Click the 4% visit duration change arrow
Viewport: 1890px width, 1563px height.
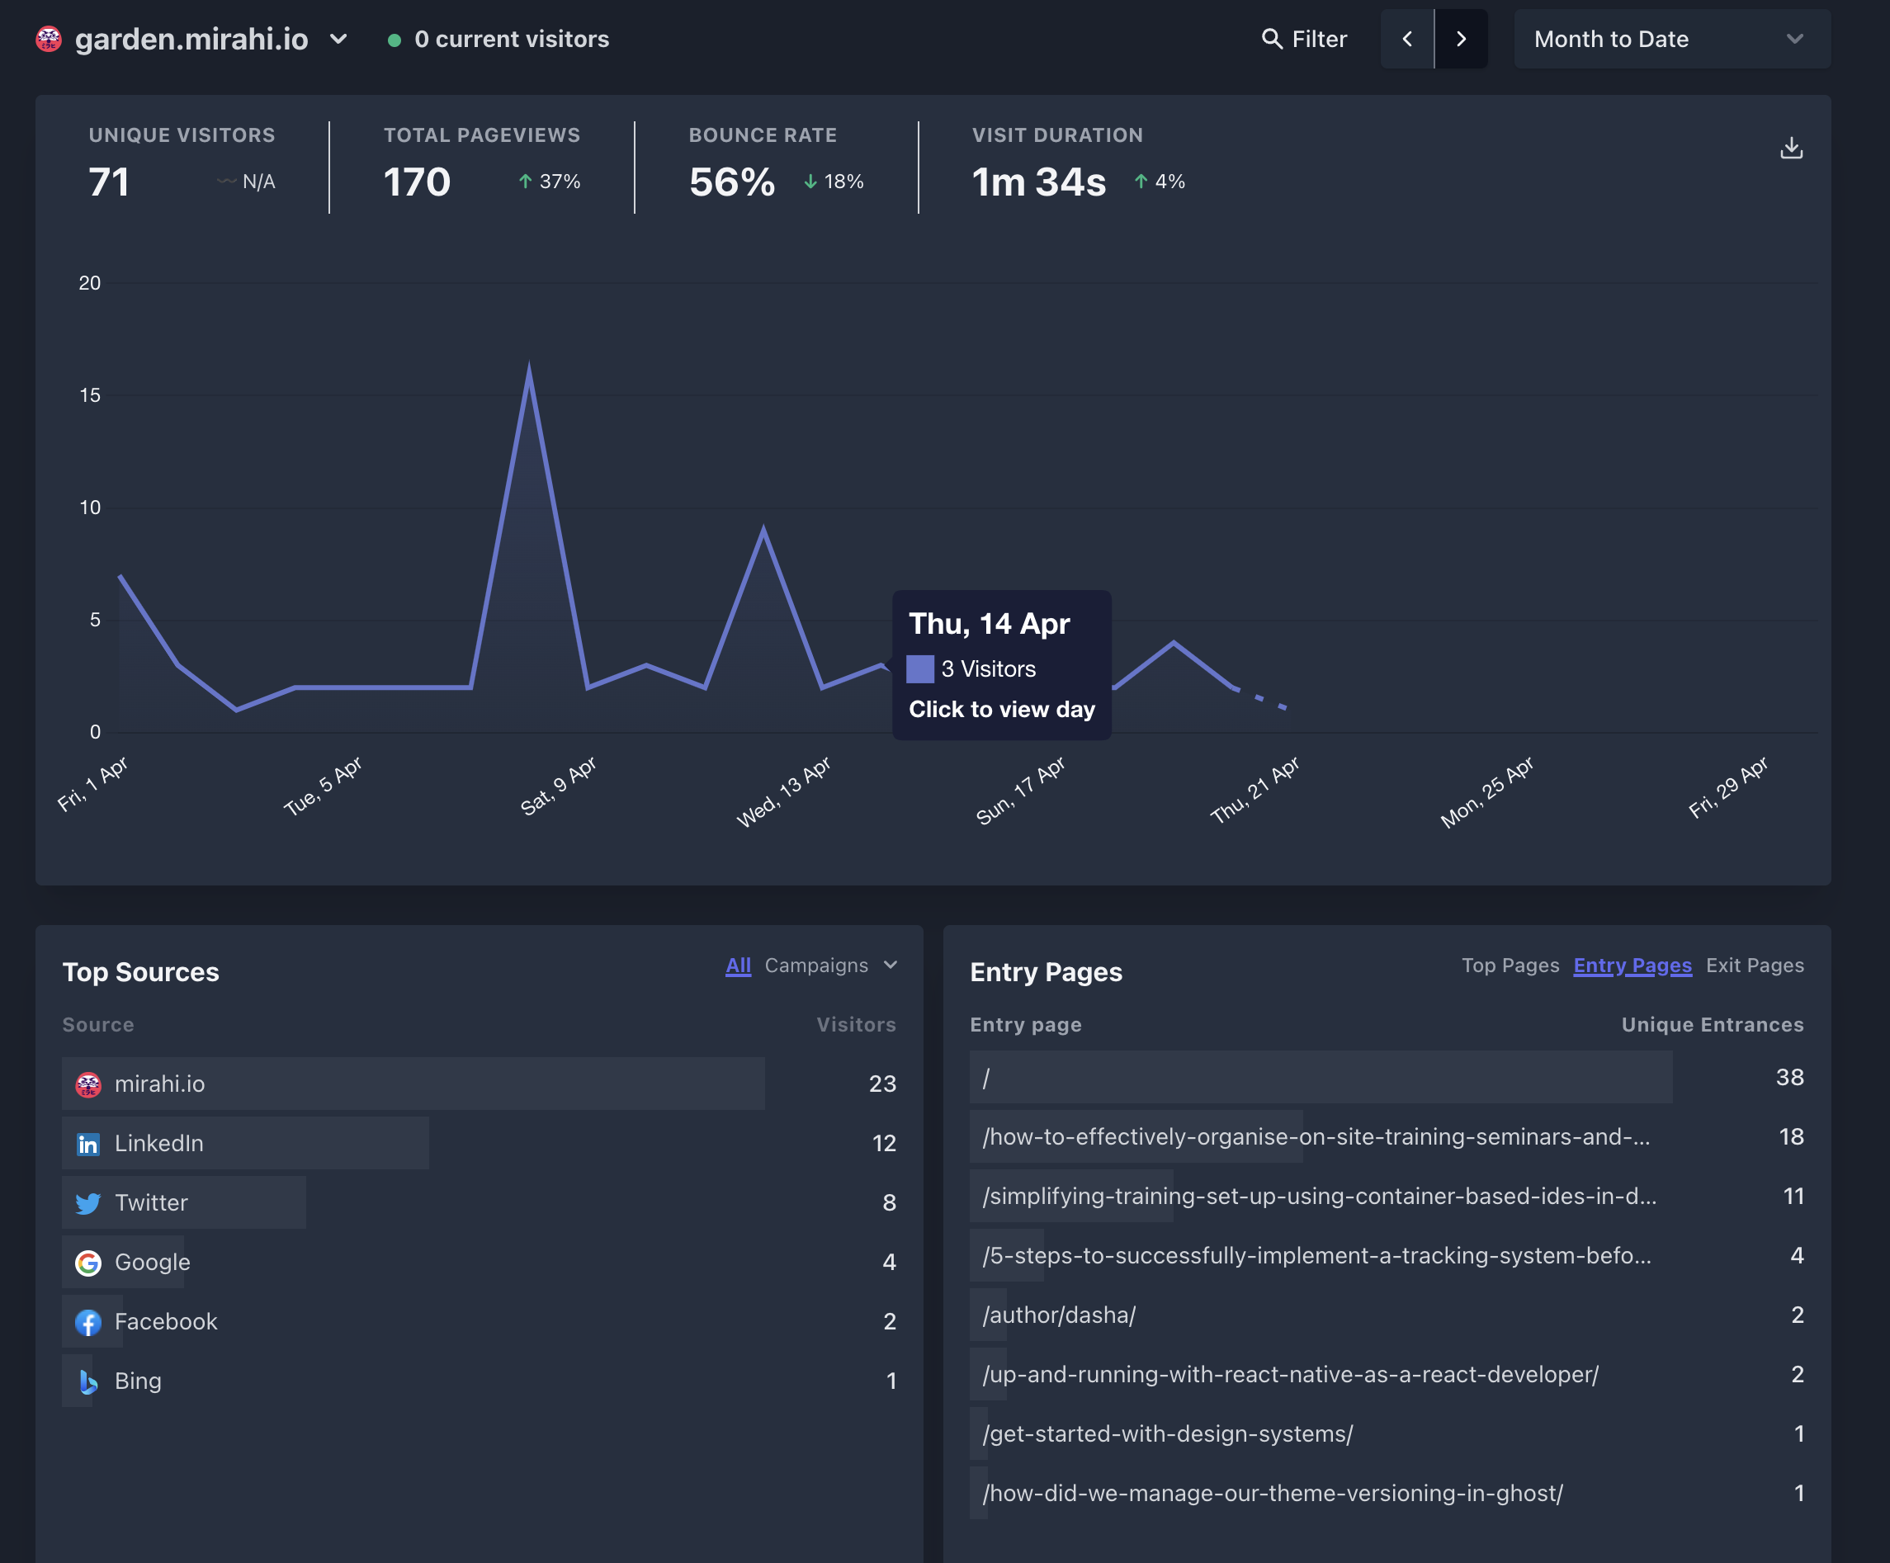pos(1141,182)
